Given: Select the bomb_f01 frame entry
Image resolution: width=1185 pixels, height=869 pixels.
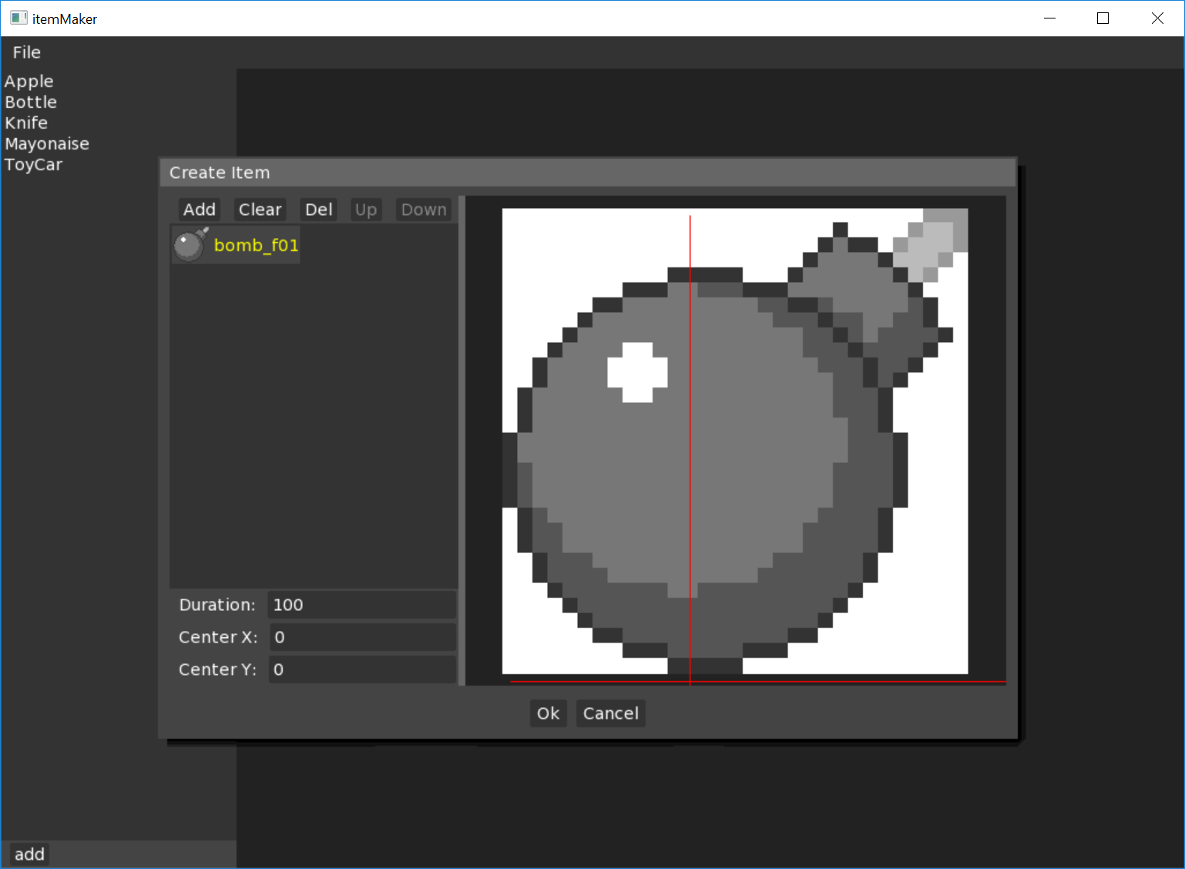Looking at the screenshot, I should 255,246.
